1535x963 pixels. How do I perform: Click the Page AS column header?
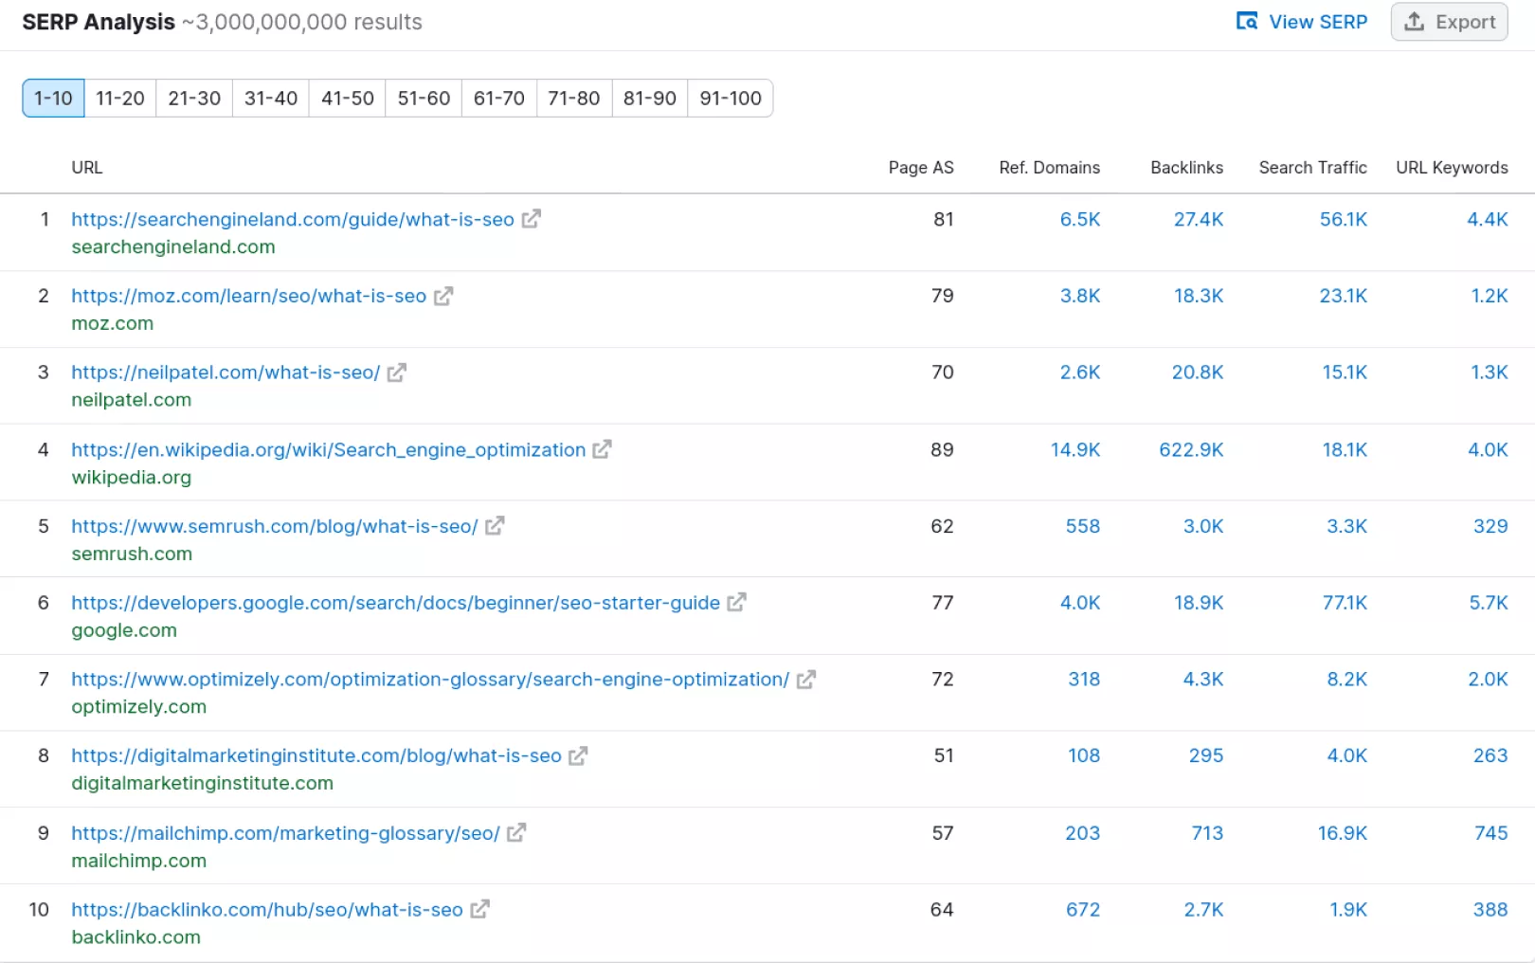coord(921,168)
